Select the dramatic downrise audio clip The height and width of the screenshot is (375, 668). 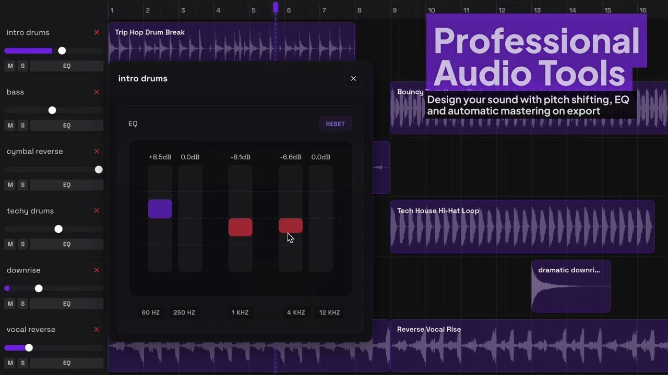tap(570, 286)
